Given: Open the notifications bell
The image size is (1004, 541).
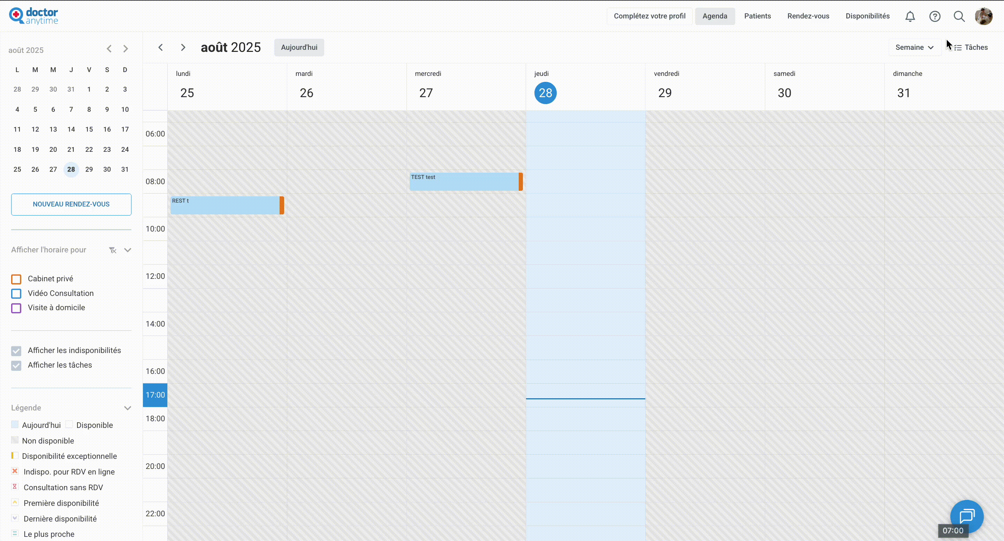Looking at the screenshot, I should [x=910, y=16].
